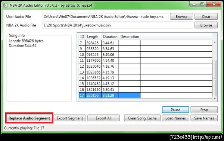Select length cell 938520
This screenshot has width=224, height=141.
tap(94, 49)
